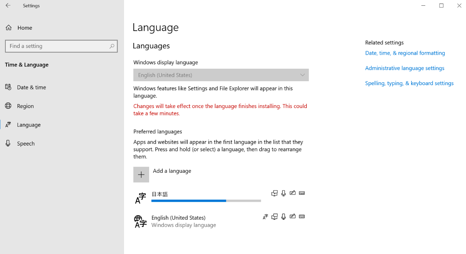
Task: Click the keyboard icon on 日本語 row
Action: coord(302,193)
